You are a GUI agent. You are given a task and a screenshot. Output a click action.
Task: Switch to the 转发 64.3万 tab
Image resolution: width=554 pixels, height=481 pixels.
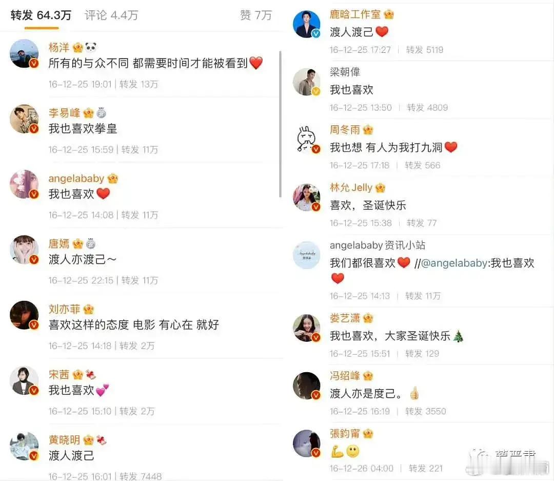coord(41,15)
